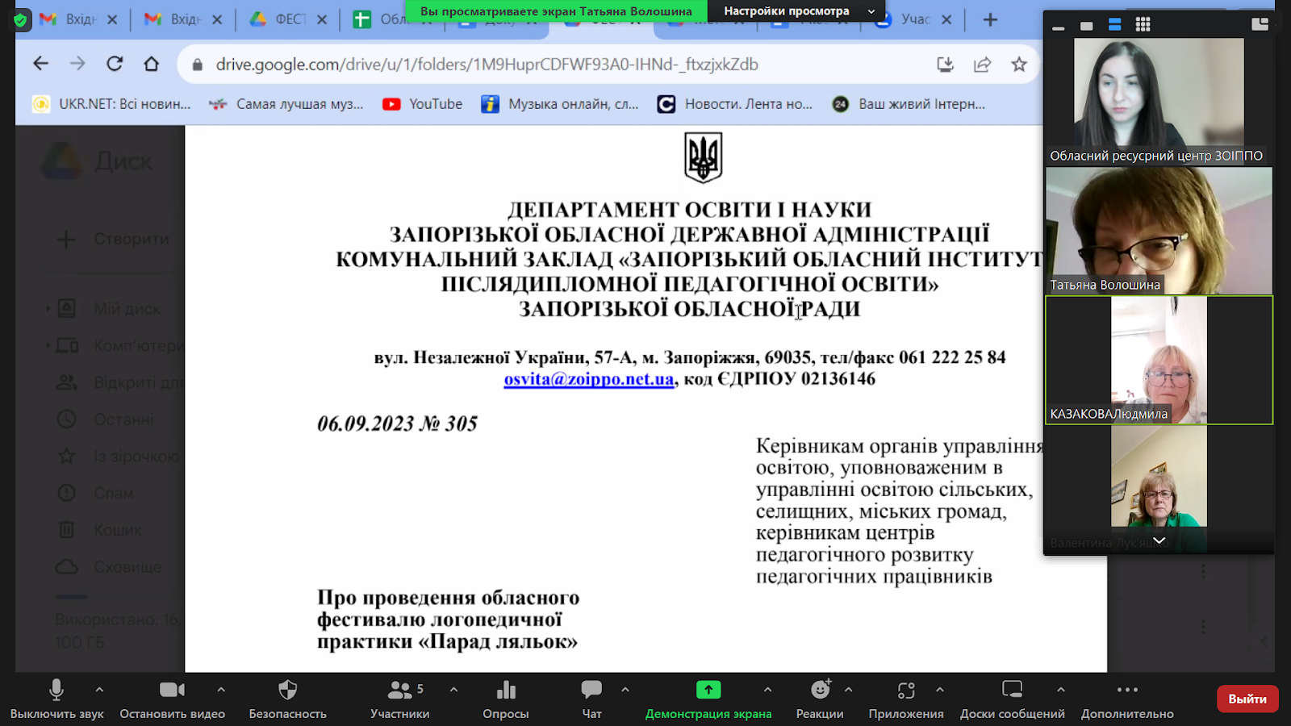Screen dimensions: 1291x726
Task: Open the More (Дополнительно) menu
Action: 1127,699
